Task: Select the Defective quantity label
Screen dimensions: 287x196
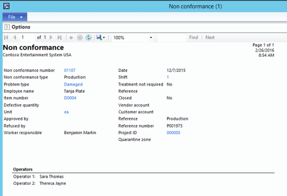Action: click(x=21, y=105)
